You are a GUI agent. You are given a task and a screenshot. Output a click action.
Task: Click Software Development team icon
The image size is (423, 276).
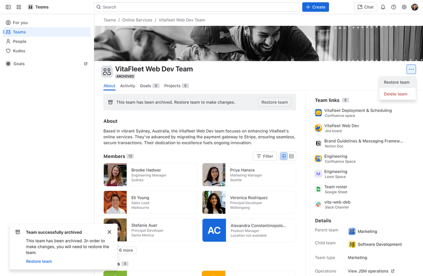pyautogui.click(x=352, y=244)
